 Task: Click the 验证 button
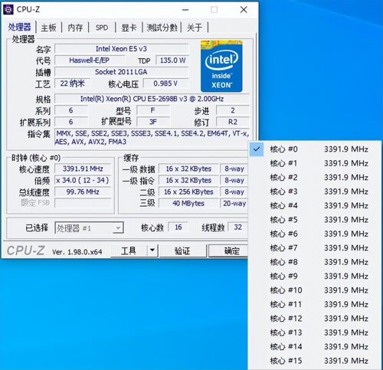point(182,250)
